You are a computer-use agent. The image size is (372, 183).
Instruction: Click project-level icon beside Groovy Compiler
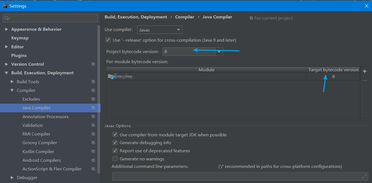[x=93, y=143]
